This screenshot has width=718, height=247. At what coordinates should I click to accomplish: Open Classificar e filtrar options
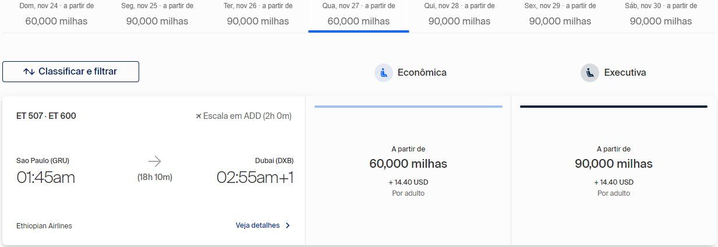[x=70, y=72]
